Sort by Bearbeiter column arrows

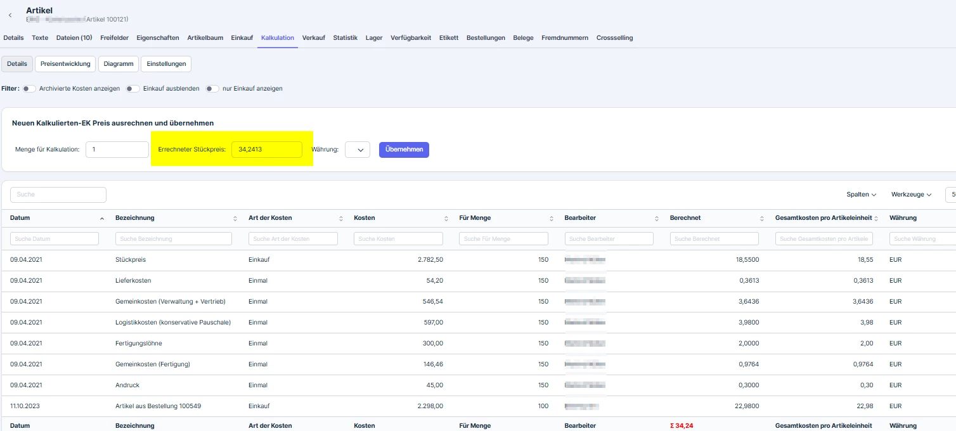point(656,218)
